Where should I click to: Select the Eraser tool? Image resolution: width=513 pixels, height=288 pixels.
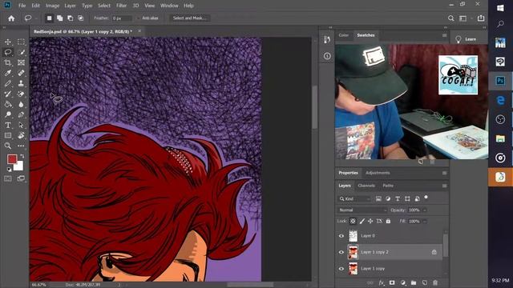click(21, 94)
